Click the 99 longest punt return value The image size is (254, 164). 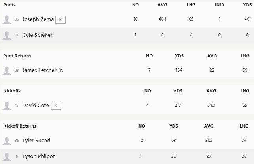pos(245,70)
